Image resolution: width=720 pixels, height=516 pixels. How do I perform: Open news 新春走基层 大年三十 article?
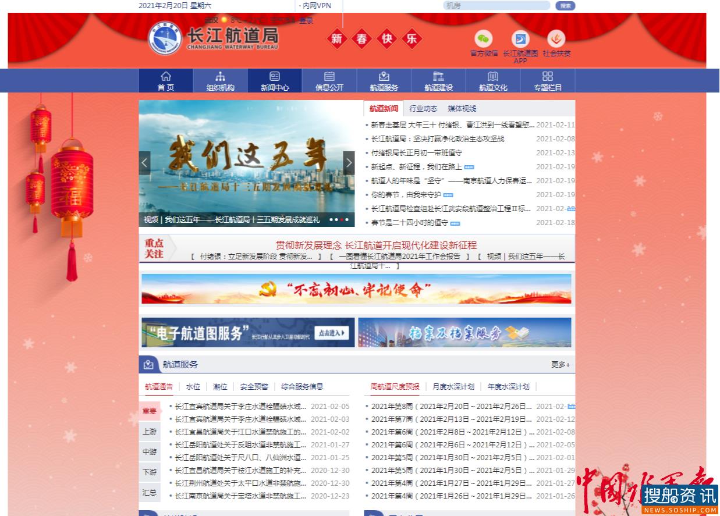click(453, 125)
